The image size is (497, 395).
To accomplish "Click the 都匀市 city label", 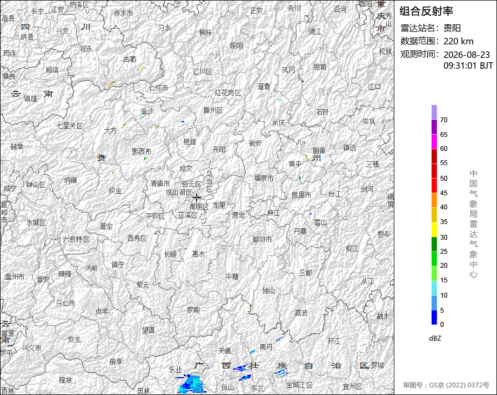I will tap(262, 239).
